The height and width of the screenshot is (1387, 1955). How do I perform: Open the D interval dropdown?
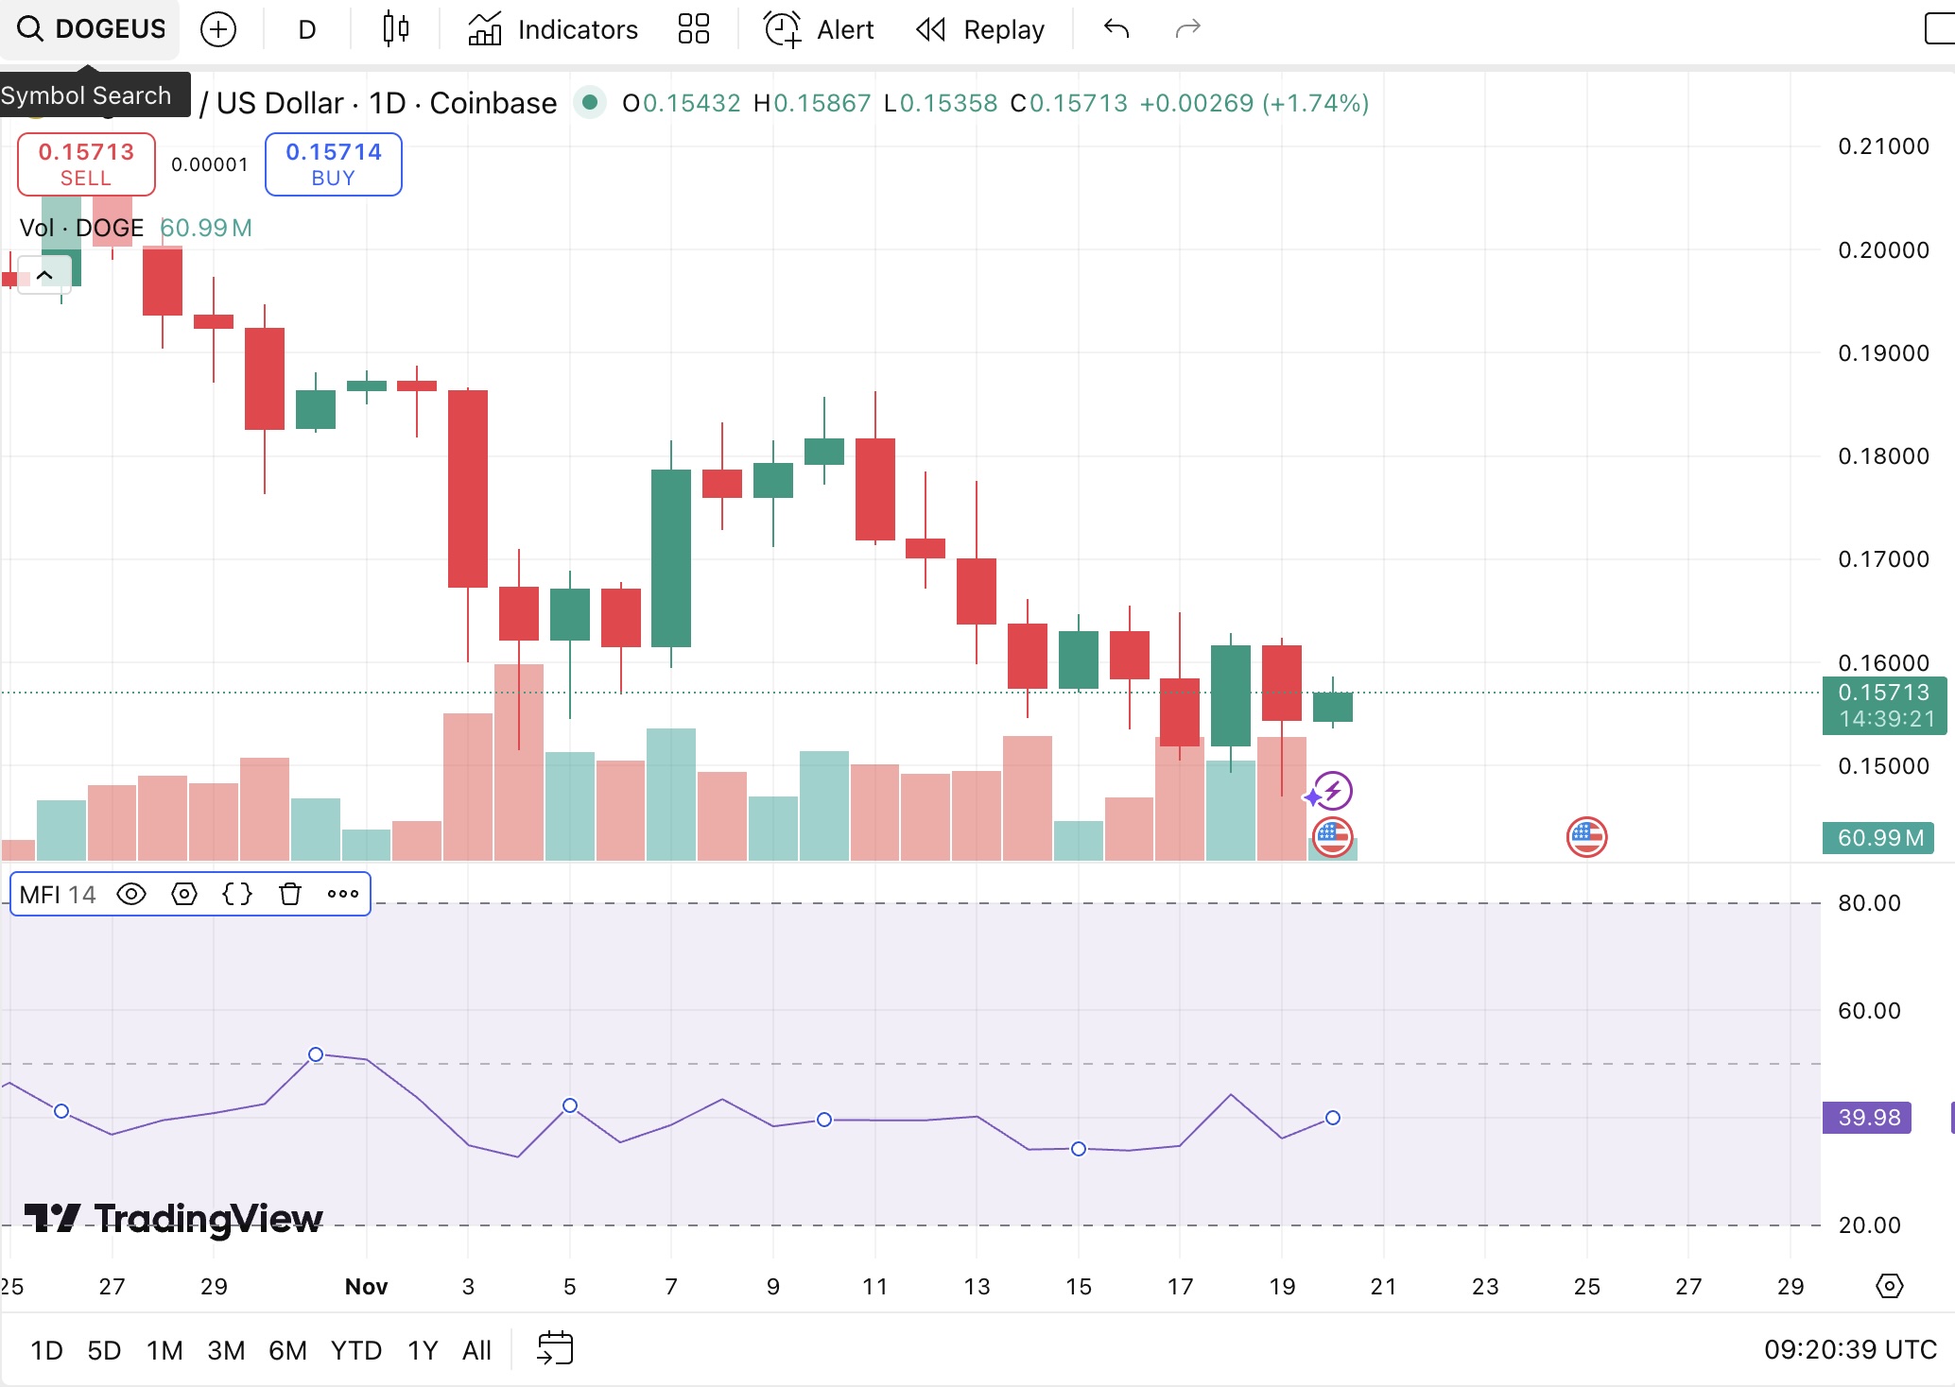(304, 29)
